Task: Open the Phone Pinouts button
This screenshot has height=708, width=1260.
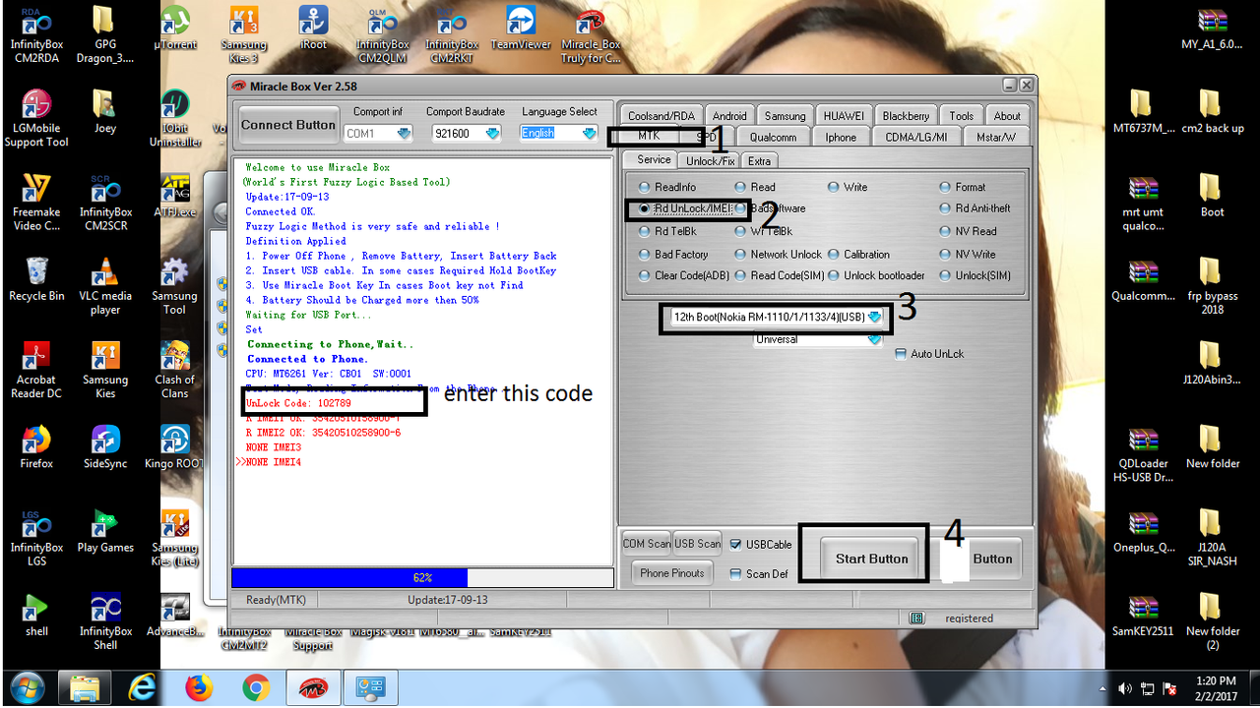Action: [x=672, y=573]
